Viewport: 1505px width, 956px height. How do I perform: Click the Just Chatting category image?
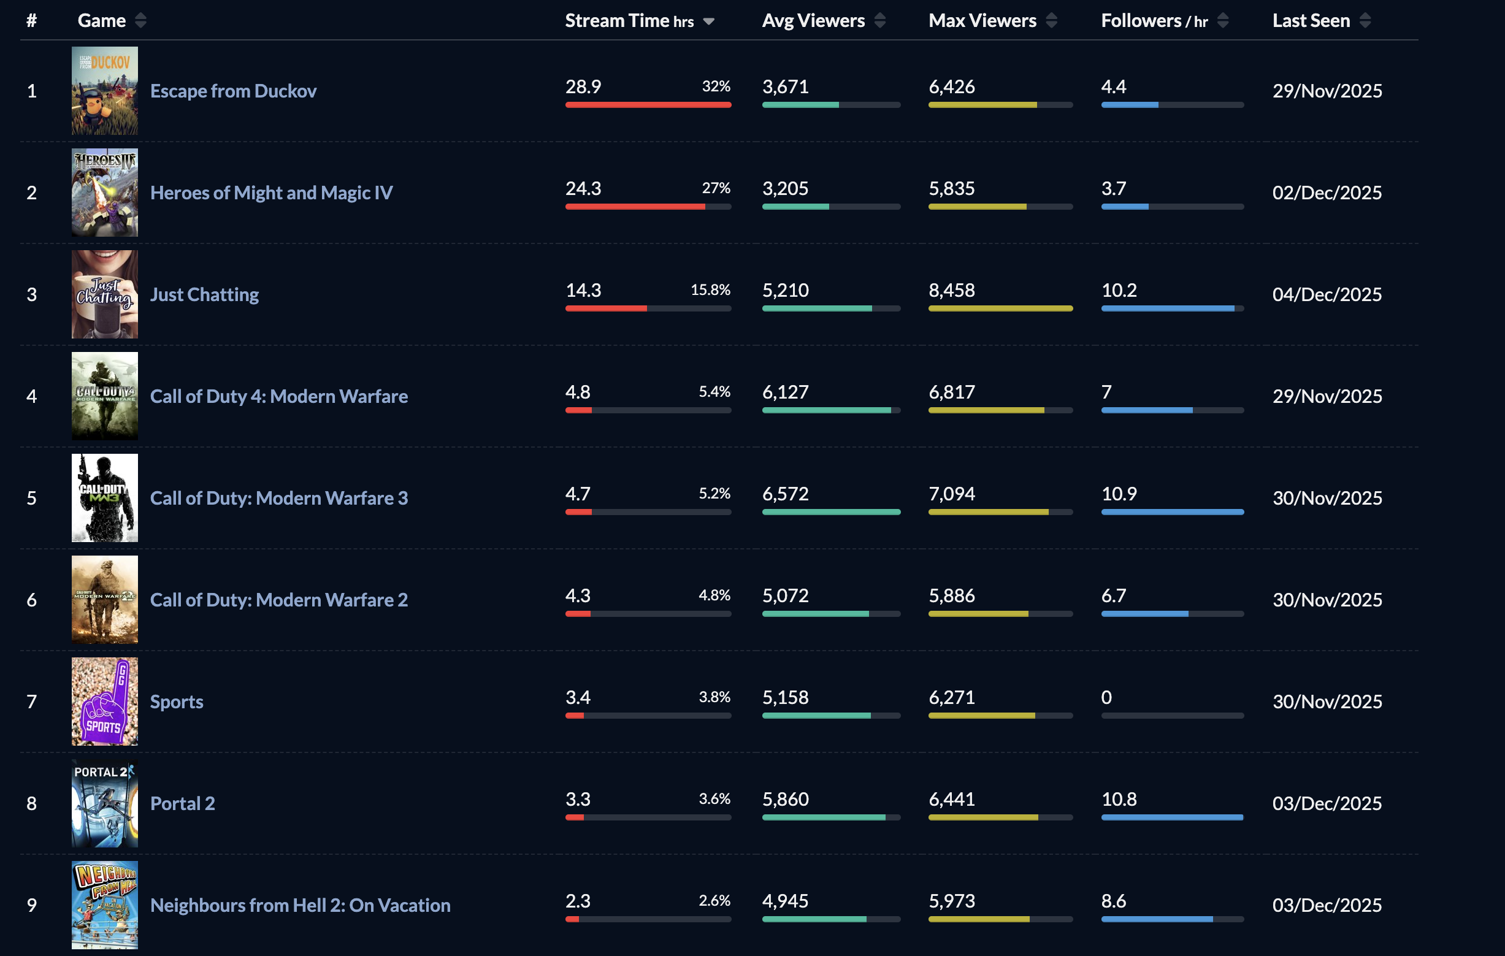click(104, 294)
